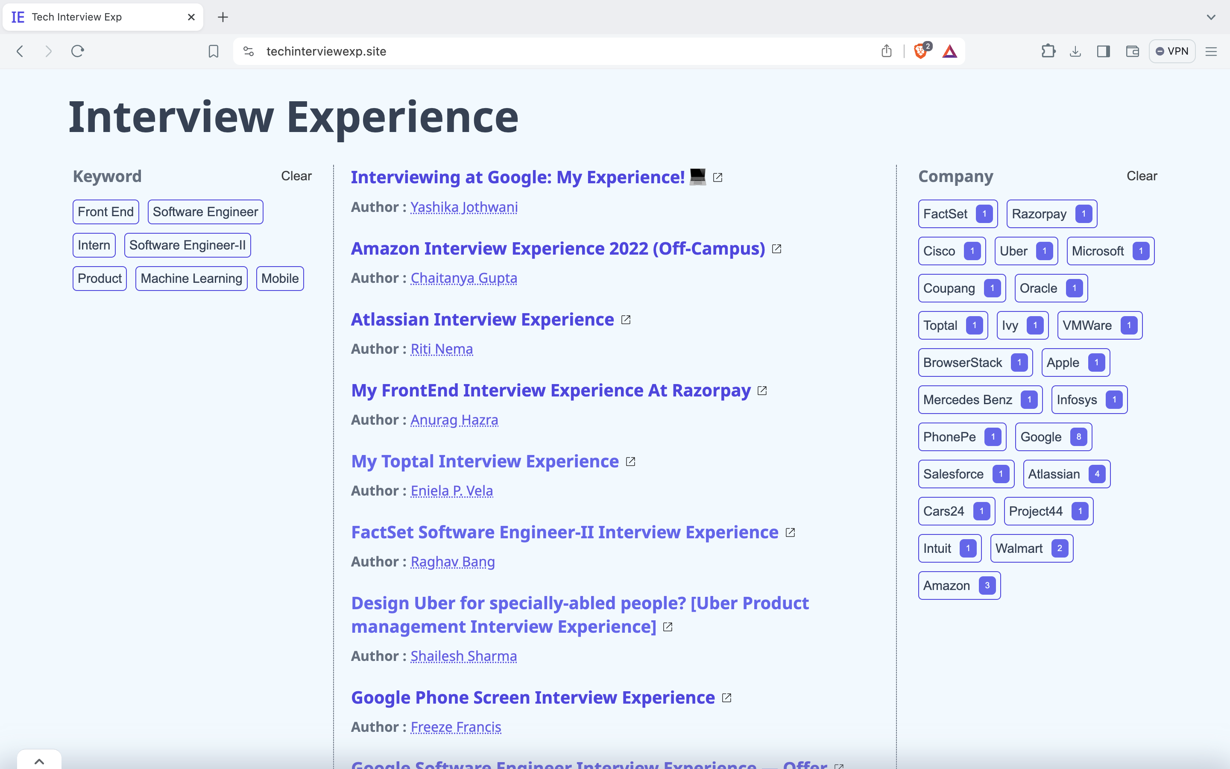Select the Tech Interview Exp tab
This screenshot has width=1230, height=769.
[x=102, y=17]
